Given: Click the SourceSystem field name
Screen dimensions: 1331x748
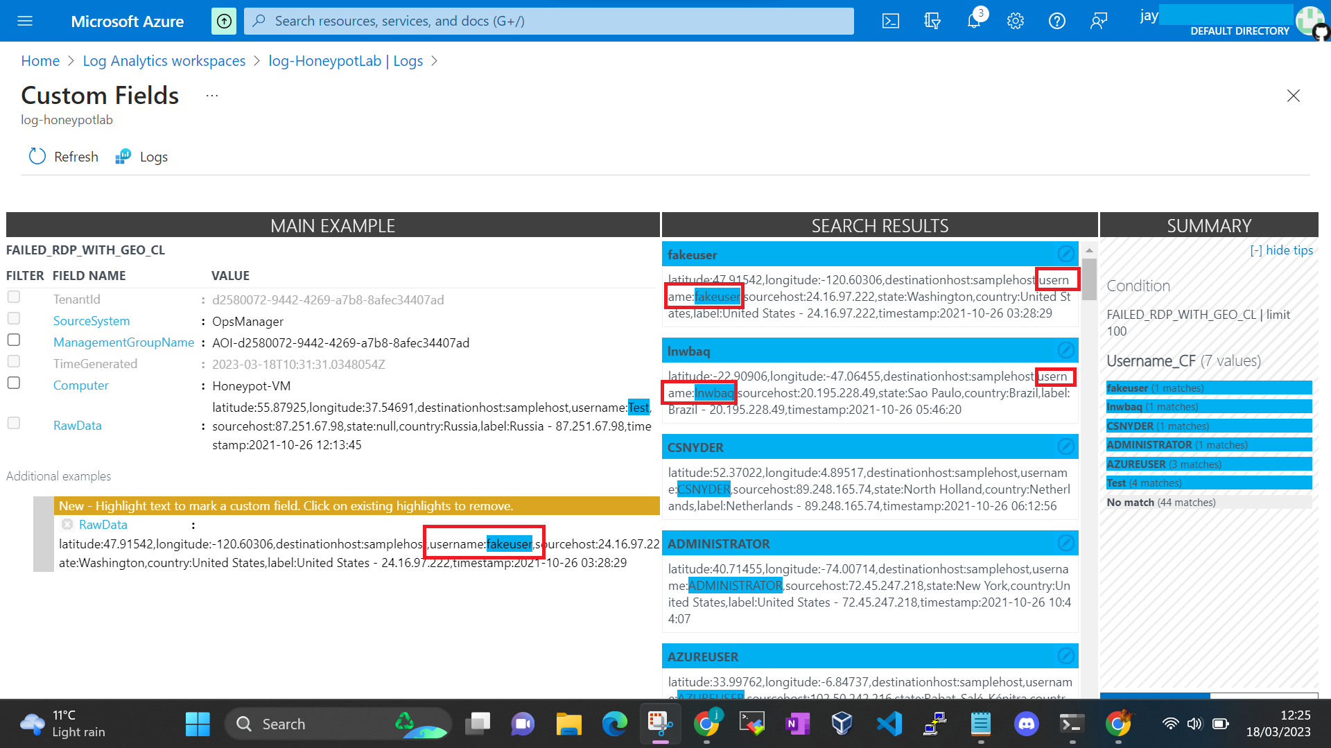Looking at the screenshot, I should 92,321.
